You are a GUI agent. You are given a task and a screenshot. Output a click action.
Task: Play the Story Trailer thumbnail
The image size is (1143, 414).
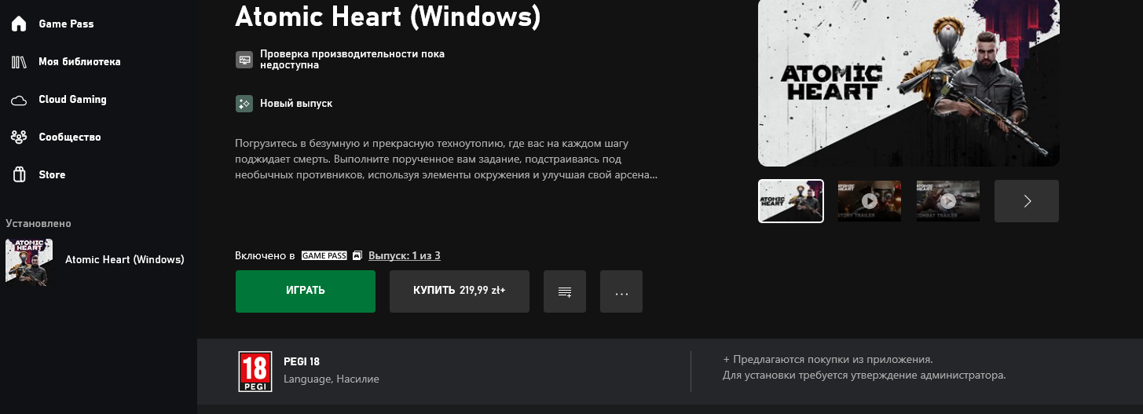(x=870, y=201)
